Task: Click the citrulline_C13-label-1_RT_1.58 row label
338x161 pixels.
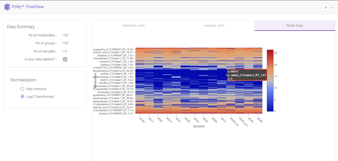Action: click(x=116, y=83)
